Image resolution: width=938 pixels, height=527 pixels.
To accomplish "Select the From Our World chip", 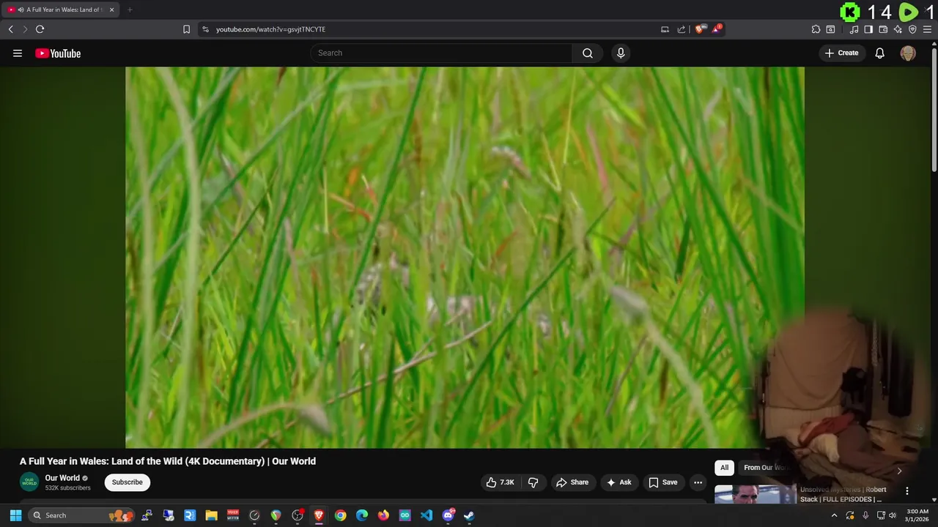I will click(765, 468).
